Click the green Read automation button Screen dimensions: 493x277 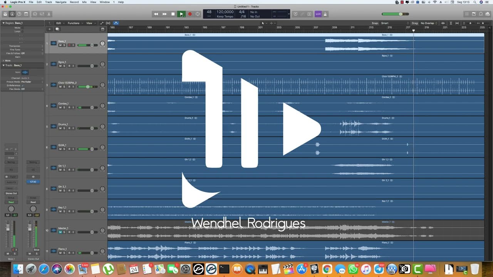(x=11, y=202)
